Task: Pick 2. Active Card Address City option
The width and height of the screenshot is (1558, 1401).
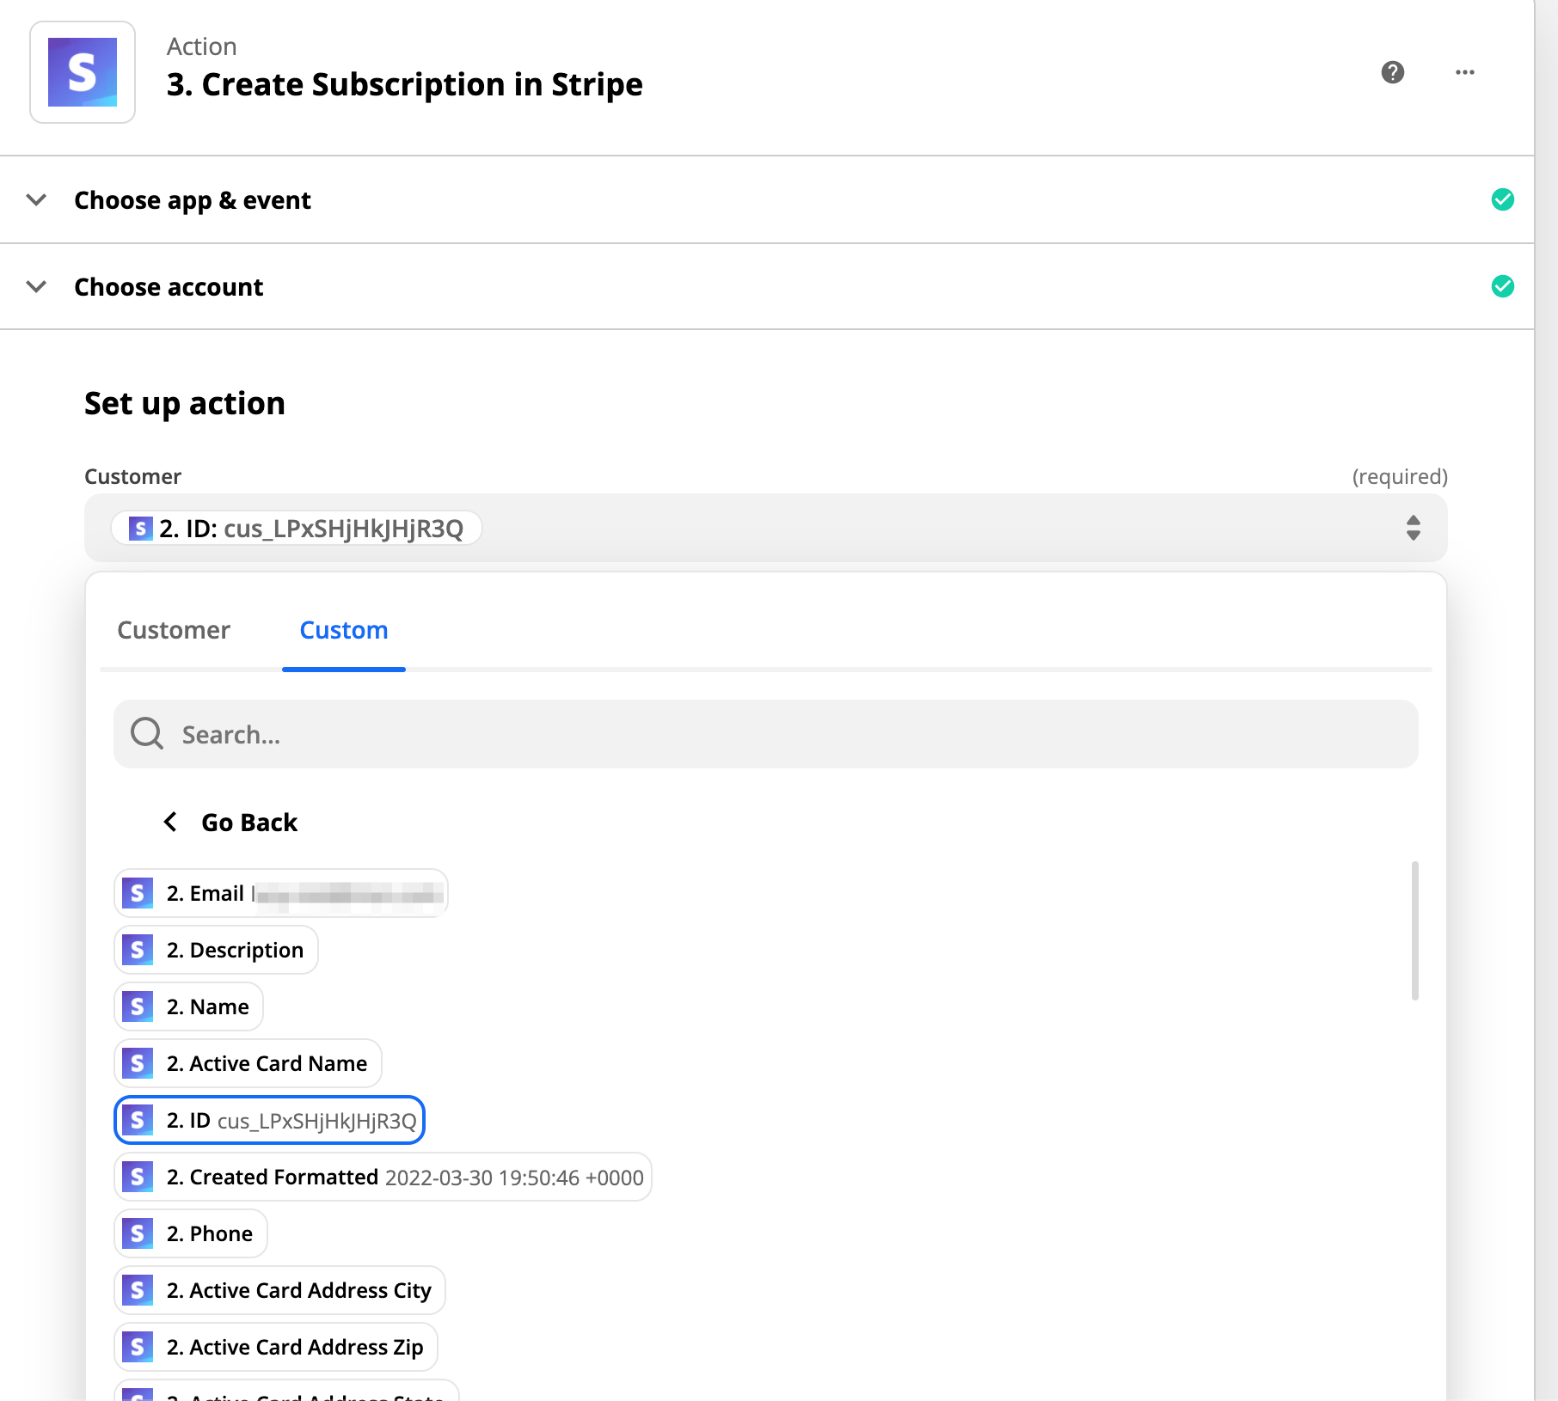Action: [x=279, y=1290]
